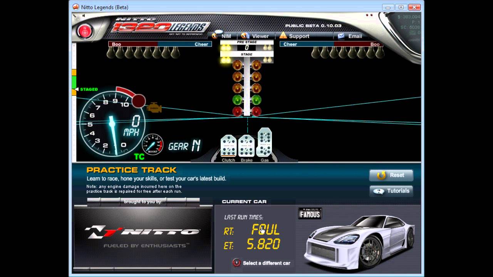Click the red nitrous button

coord(84,31)
